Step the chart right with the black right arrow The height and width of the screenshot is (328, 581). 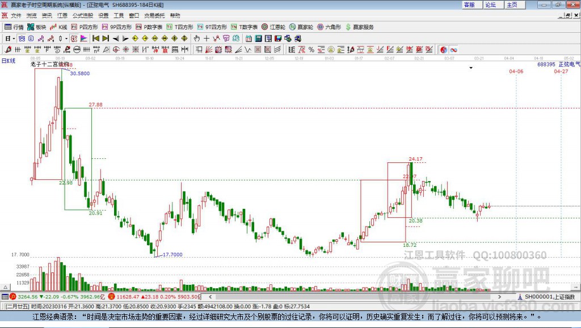(125, 38)
